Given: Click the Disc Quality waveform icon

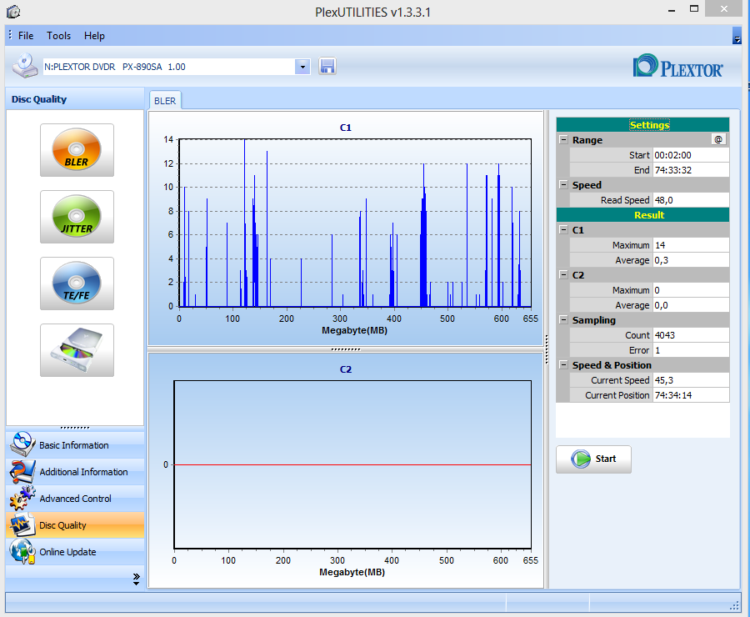Looking at the screenshot, I should tap(22, 525).
